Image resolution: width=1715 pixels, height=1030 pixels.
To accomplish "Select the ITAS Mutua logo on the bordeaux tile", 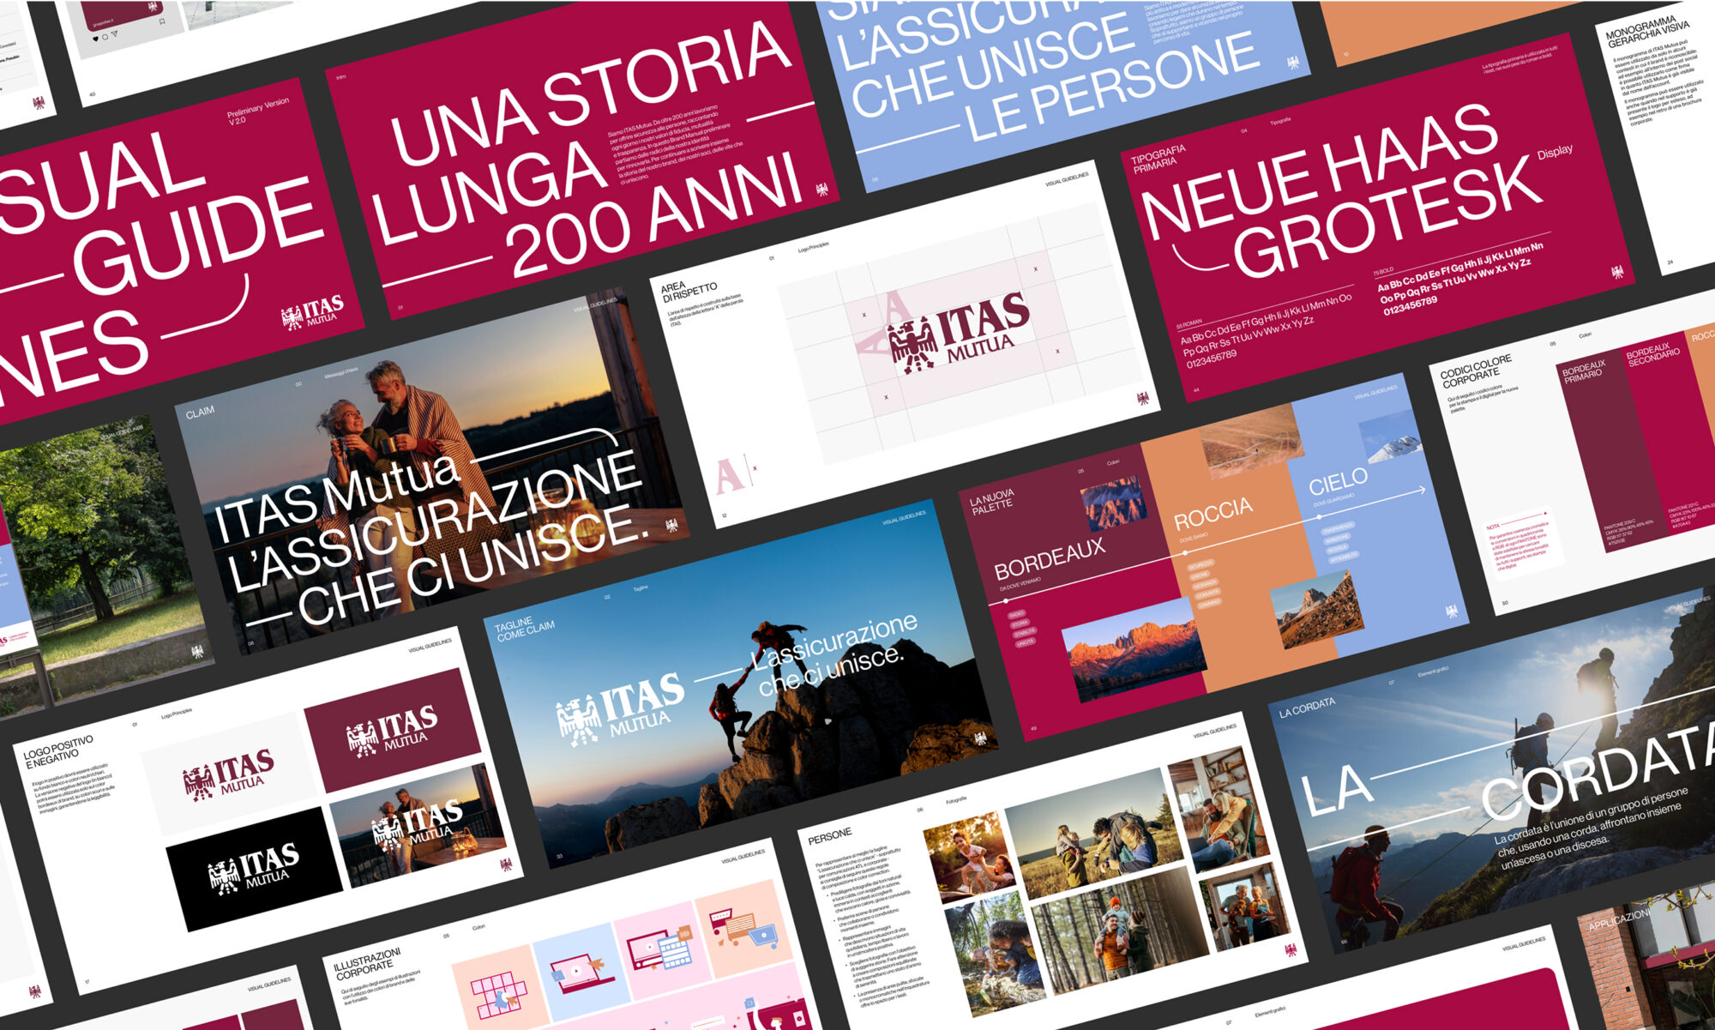I will tap(392, 731).
